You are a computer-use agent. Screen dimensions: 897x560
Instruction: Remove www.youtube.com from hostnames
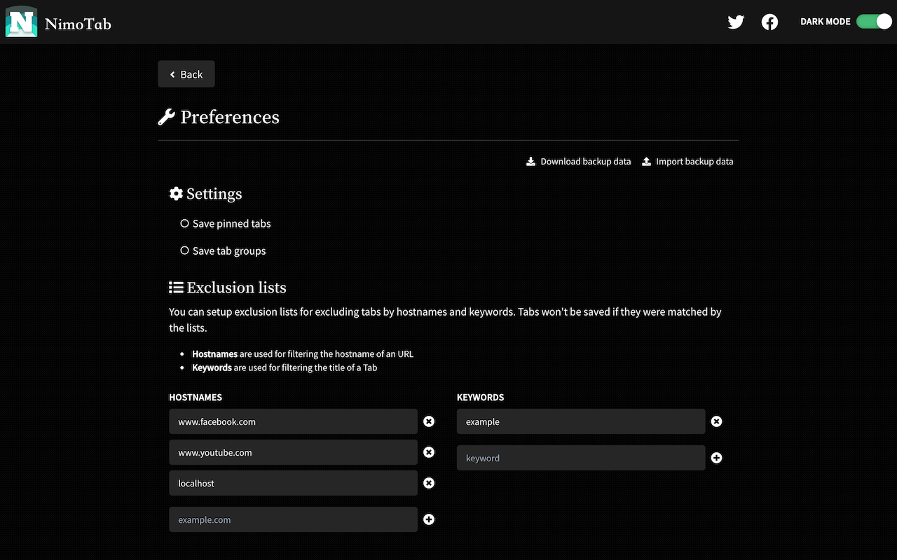coord(429,452)
